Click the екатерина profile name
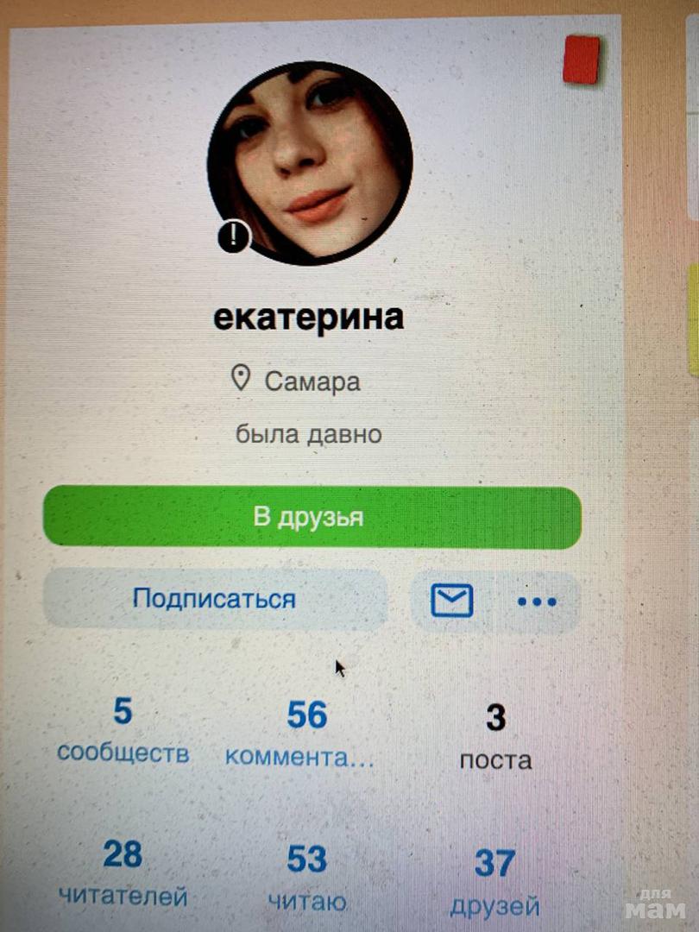The width and height of the screenshot is (699, 932). point(309,318)
